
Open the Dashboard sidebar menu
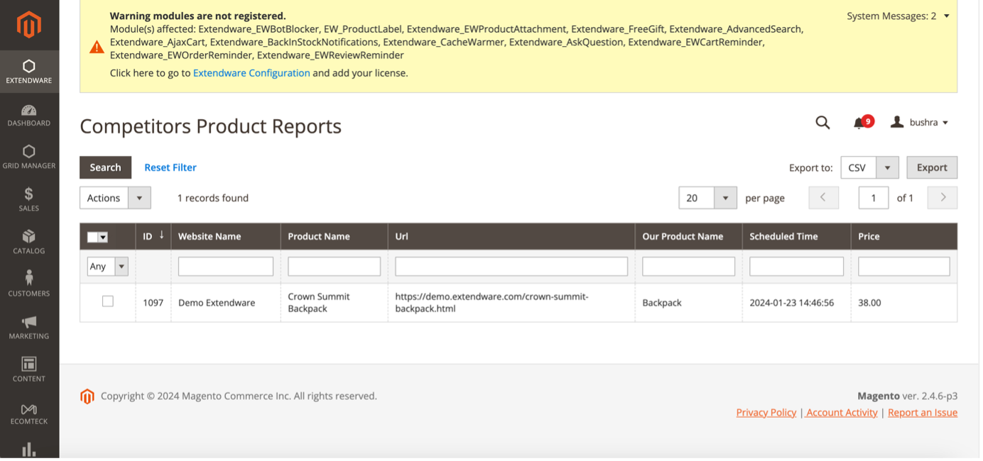[29, 115]
